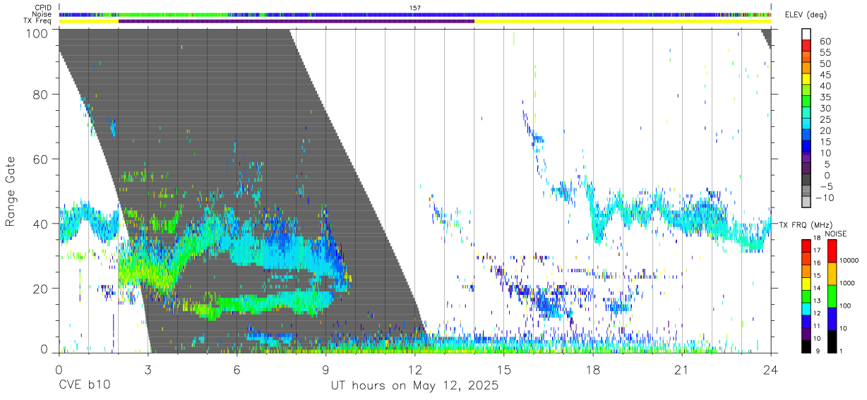Click the ELEV (deg) colorbar title
This screenshot has height=400, width=867.
point(806,15)
